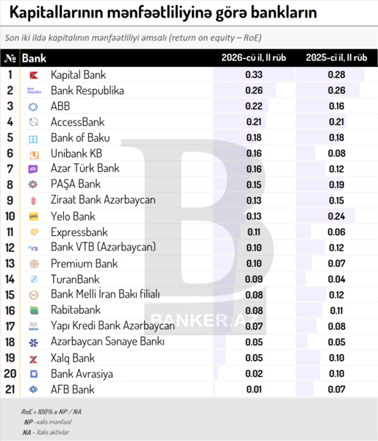This screenshot has width=378, height=441.
Task: Click the '№' column header
Action: coord(10,58)
